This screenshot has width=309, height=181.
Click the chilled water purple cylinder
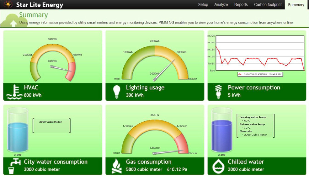(221, 136)
